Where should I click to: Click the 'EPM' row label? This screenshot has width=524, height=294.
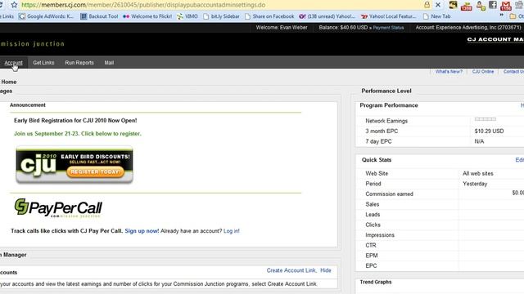[x=371, y=256]
